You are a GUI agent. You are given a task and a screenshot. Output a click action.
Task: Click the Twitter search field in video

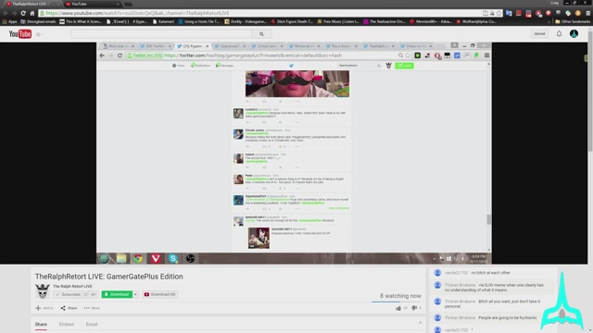[x=360, y=66]
